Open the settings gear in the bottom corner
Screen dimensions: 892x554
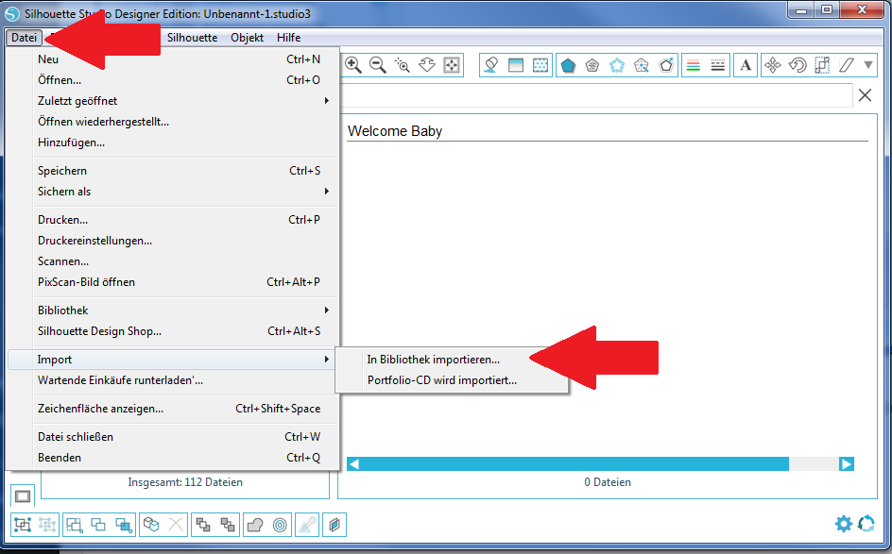coord(844,524)
